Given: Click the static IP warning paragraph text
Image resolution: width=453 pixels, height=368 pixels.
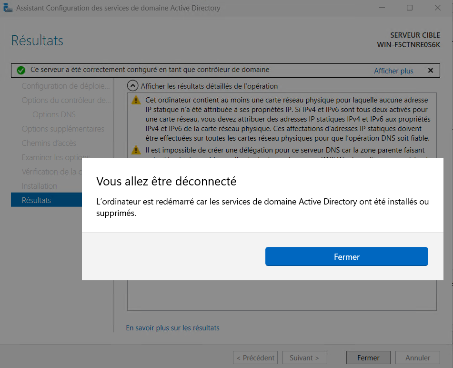Looking at the screenshot, I should point(288,119).
